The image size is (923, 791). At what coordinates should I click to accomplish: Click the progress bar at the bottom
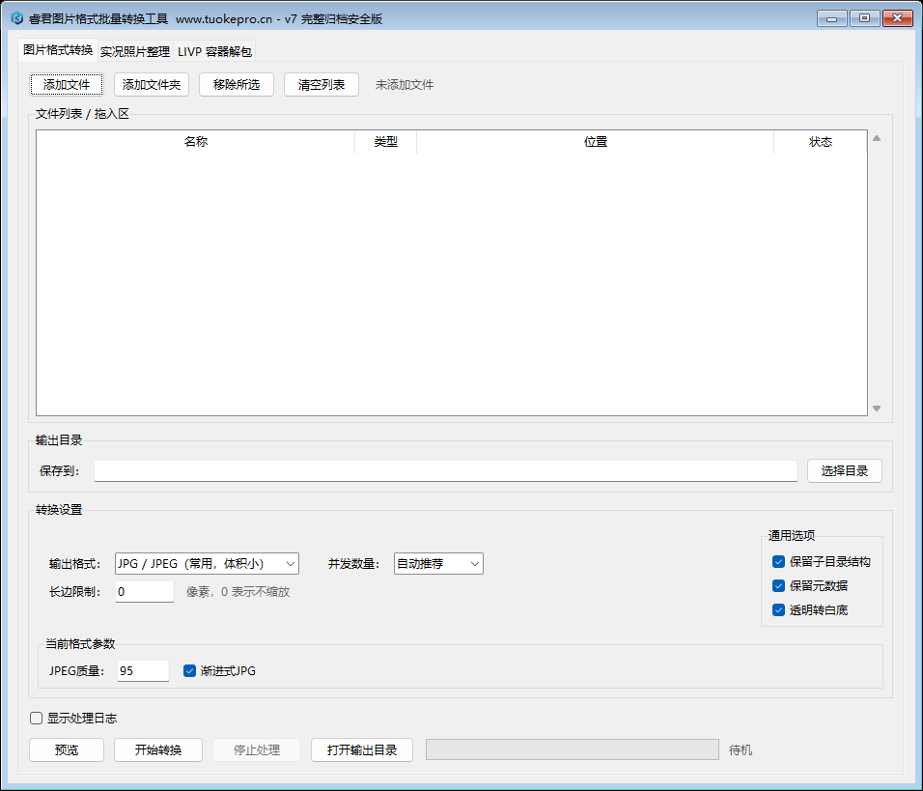click(x=573, y=749)
